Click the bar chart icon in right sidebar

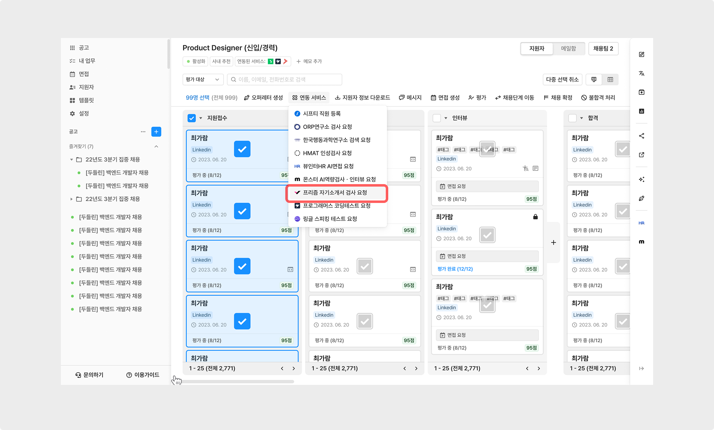(x=641, y=111)
